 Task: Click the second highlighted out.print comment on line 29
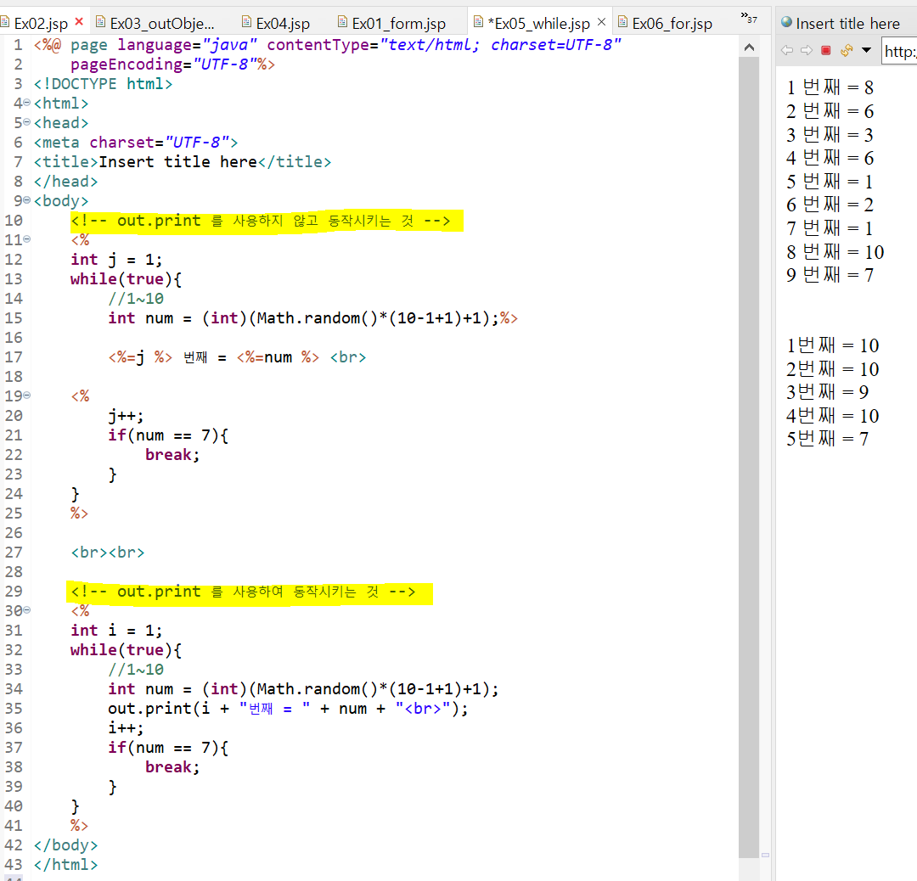[244, 592]
